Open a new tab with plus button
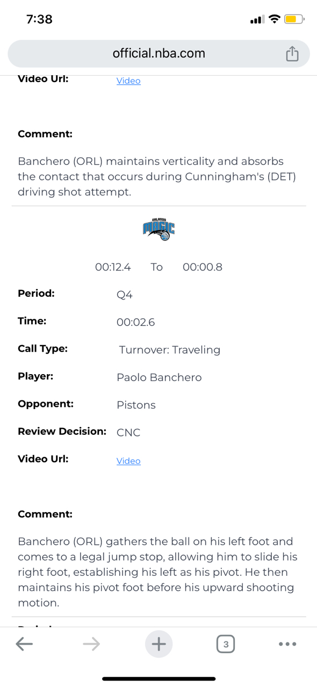 click(158, 644)
